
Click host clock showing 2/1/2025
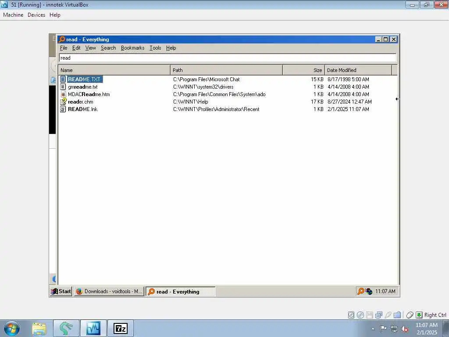coord(426,329)
